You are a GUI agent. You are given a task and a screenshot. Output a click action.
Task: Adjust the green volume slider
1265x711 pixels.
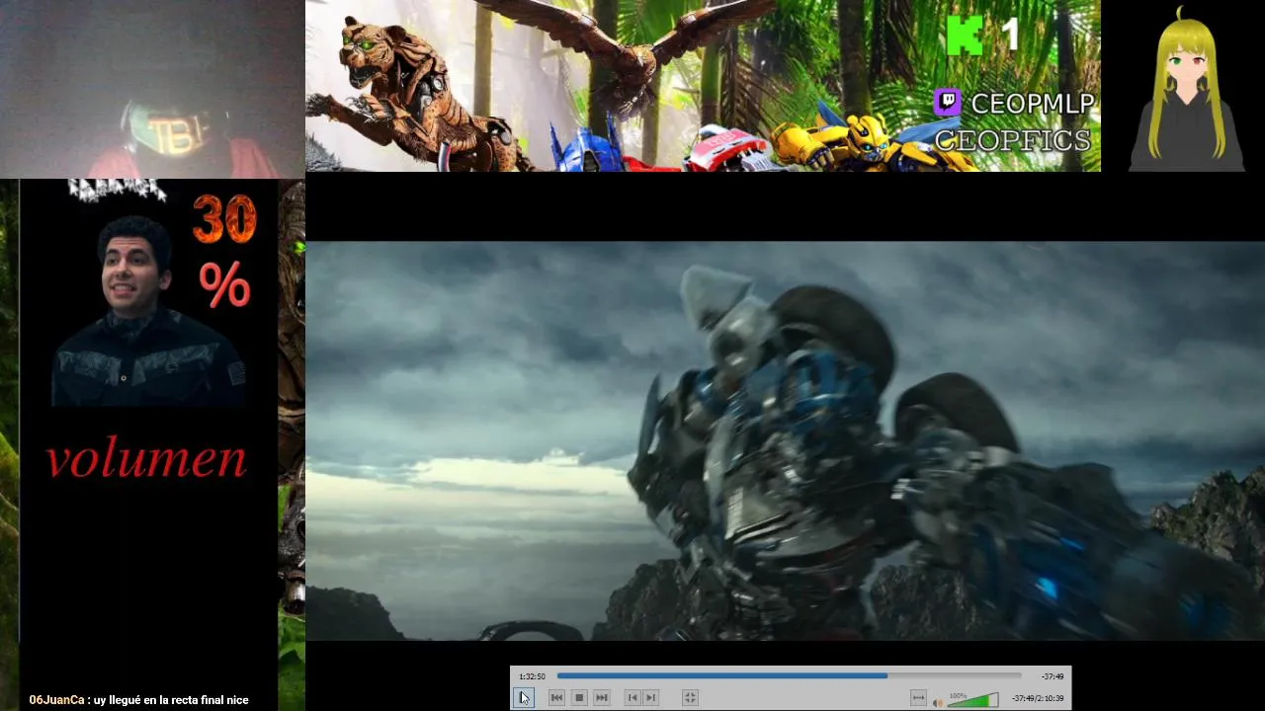pos(973,700)
